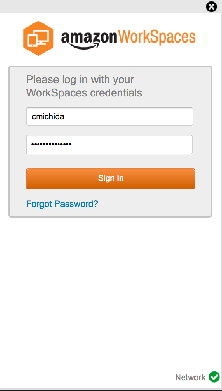Open the Forgot Password? link
222x391 pixels.
point(62,204)
